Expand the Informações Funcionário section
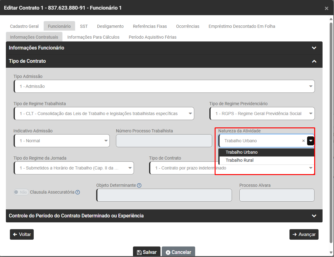Image resolution: width=334 pixels, height=257 pixels. tap(314, 48)
